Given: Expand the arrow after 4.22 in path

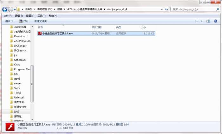Looking at the screenshot, I should pos(75,9).
